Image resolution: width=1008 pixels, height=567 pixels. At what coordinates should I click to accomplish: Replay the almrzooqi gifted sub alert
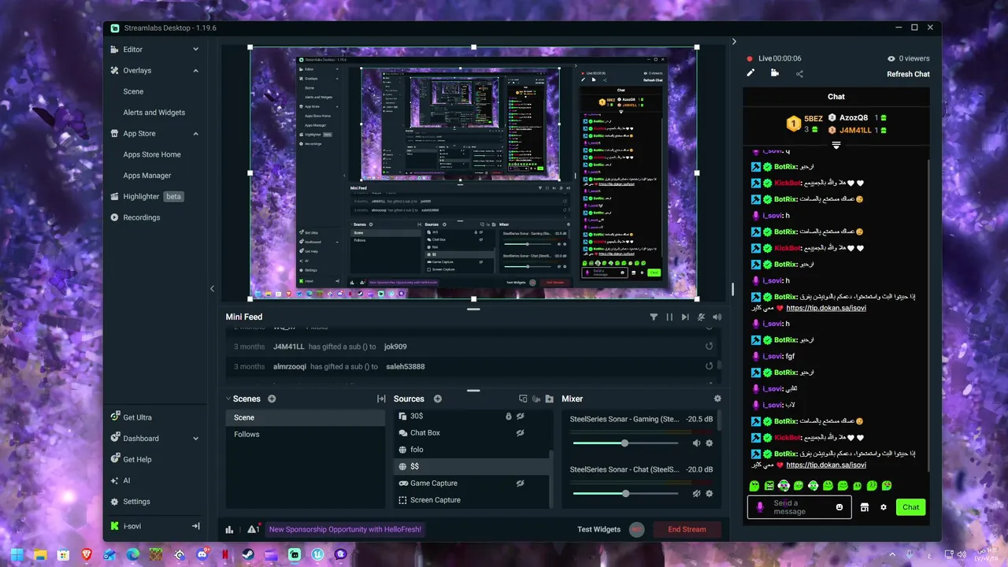click(x=709, y=366)
